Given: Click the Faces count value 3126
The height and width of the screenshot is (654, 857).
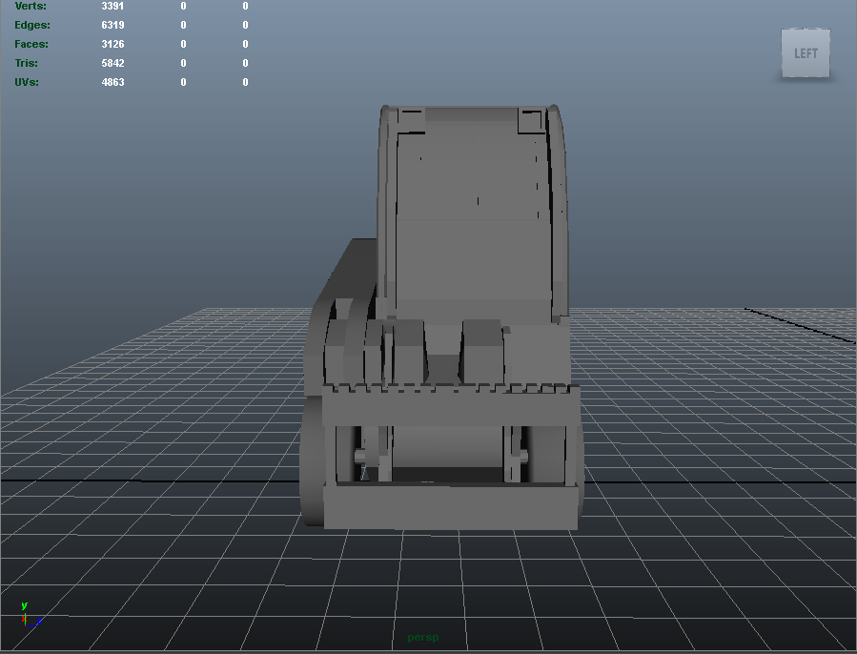Looking at the screenshot, I should pyautogui.click(x=112, y=44).
